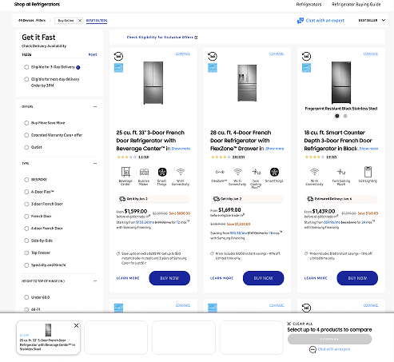
Task: Open the Best Seller sort dropdown
Action: coord(372,20)
